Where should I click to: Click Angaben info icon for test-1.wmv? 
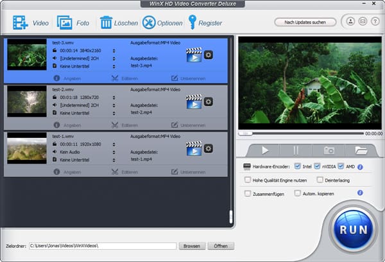(56, 171)
